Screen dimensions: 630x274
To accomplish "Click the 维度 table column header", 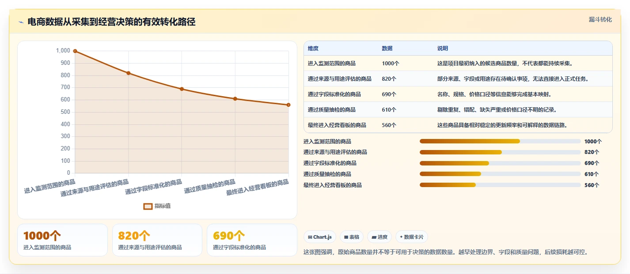I will coord(313,48).
